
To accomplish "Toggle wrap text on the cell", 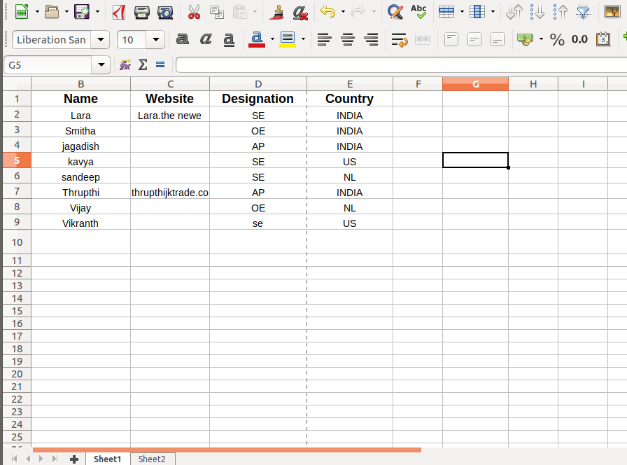I will [399, 40].
